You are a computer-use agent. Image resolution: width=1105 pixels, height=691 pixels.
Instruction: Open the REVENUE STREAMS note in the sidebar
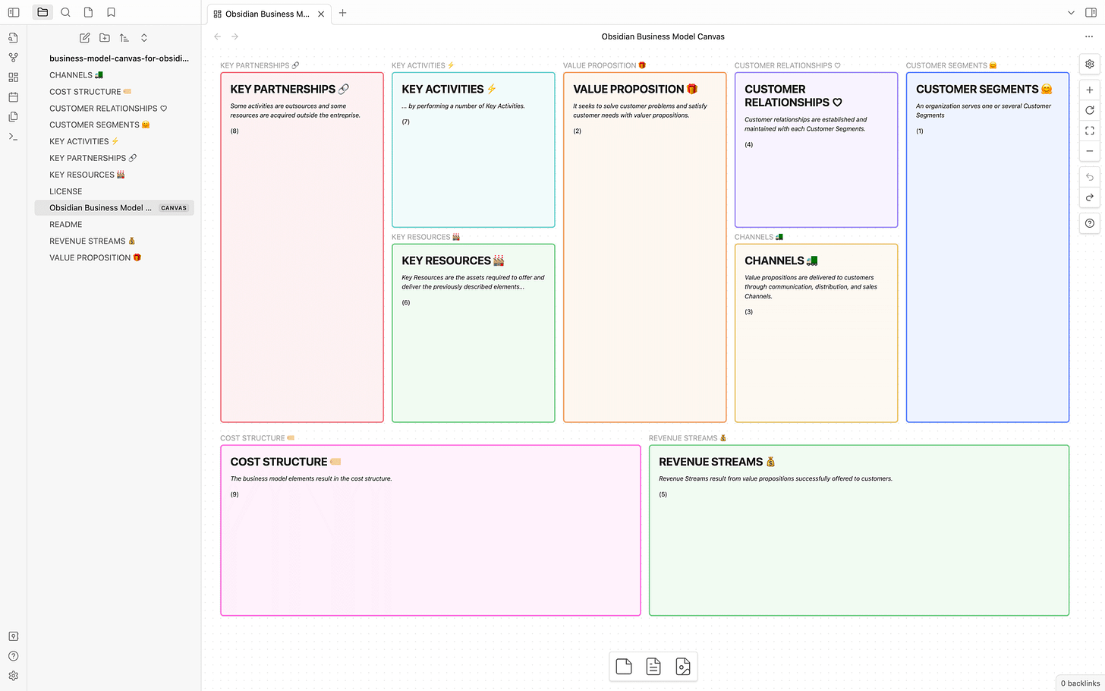click(93, 241)
